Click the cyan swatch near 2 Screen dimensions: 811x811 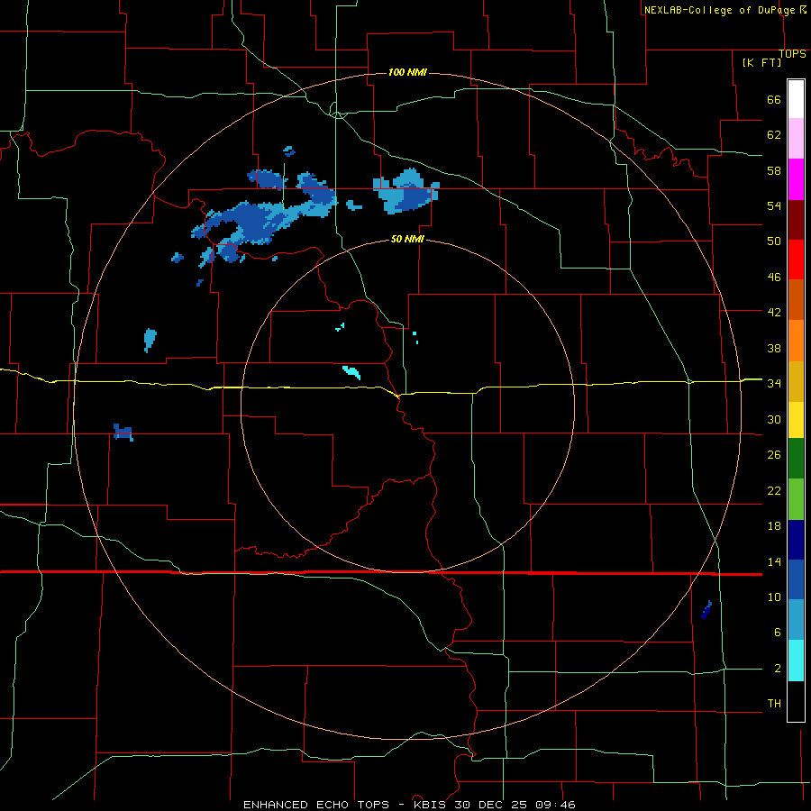tap(796, 661)
